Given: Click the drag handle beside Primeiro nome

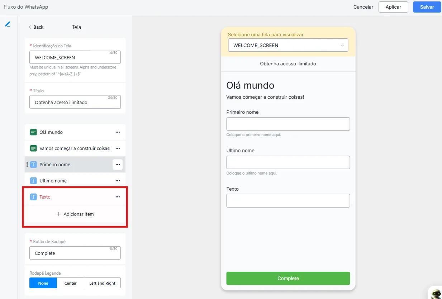Looking at the screenshot, I should click(27, 165).
